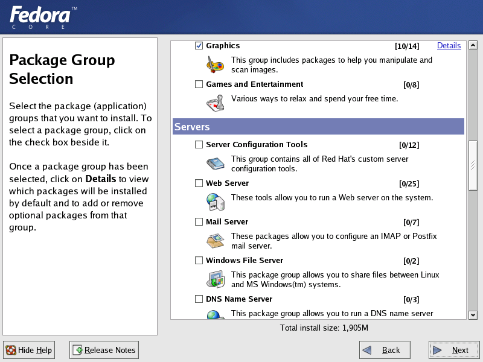Click the Web Server label
This screenshot has height=362, width=483.
click(227, 183)
